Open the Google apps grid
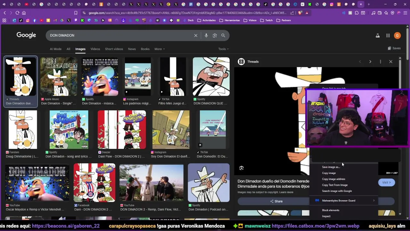410x231 pixels. (388, 36)
